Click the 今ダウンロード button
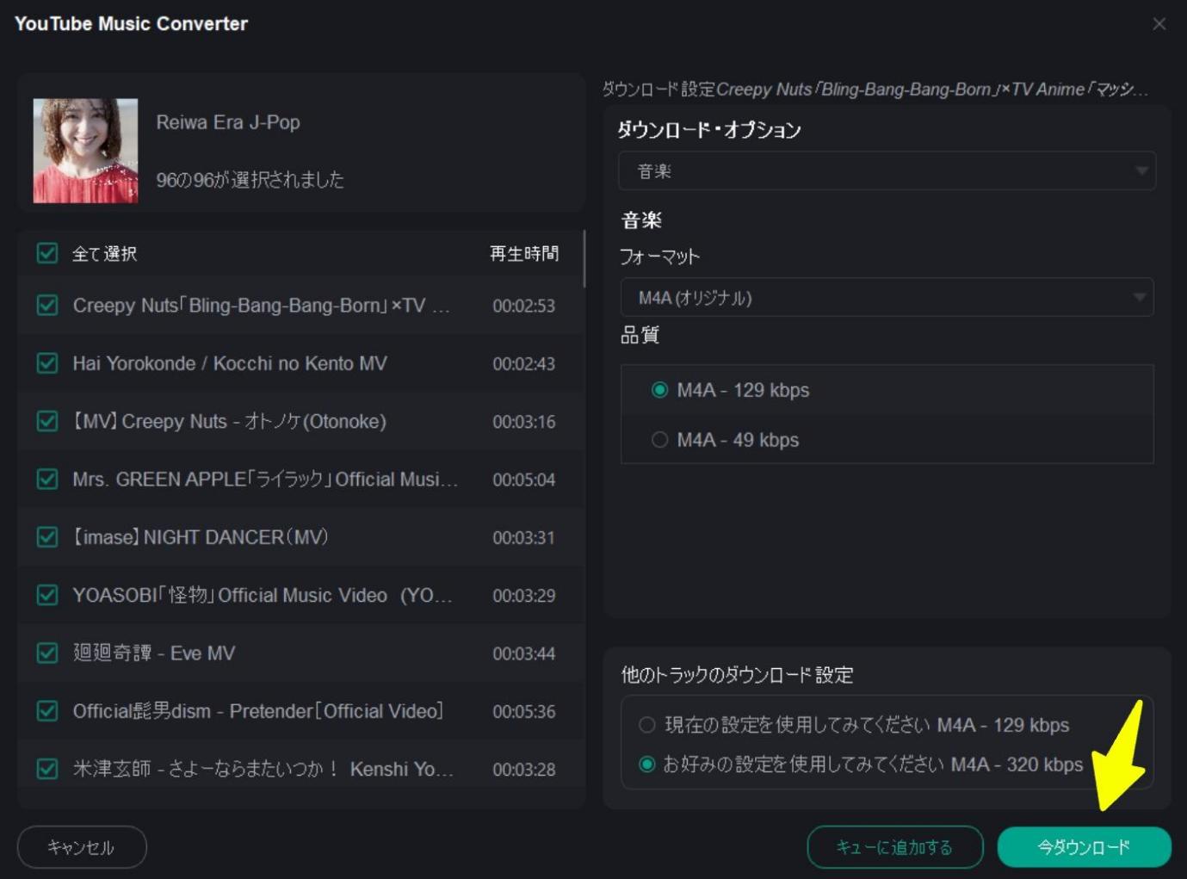1187x879 pixels. 1084,847
